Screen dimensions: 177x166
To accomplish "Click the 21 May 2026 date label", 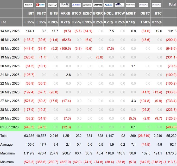I will [10, 75].
